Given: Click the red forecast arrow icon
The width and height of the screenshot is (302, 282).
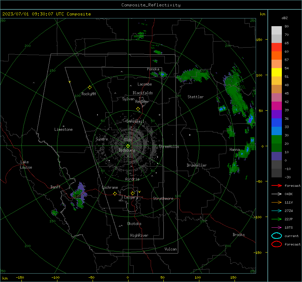Looking at the screenshot, I should click(276, 185).
